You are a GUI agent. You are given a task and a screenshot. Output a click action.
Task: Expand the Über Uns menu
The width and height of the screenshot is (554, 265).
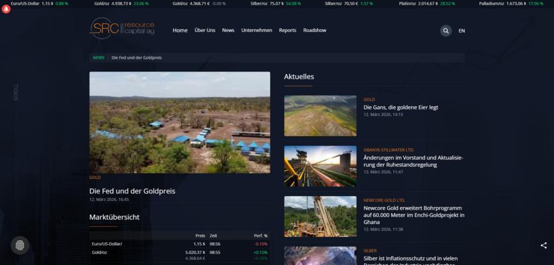pyautogui.click(x=204, y=31)
